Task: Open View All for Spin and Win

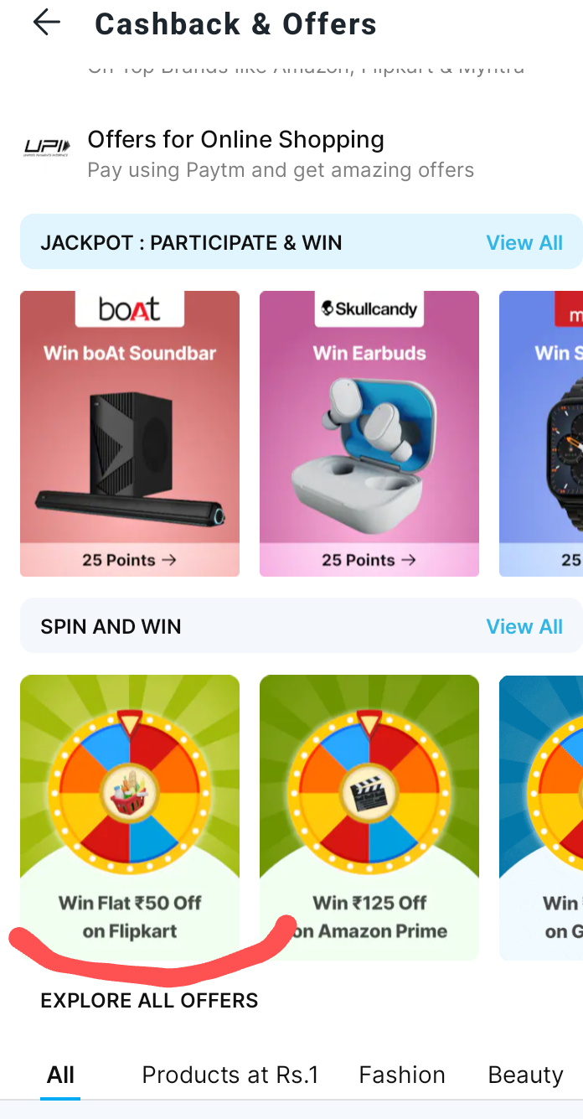Action: point(524,627)
